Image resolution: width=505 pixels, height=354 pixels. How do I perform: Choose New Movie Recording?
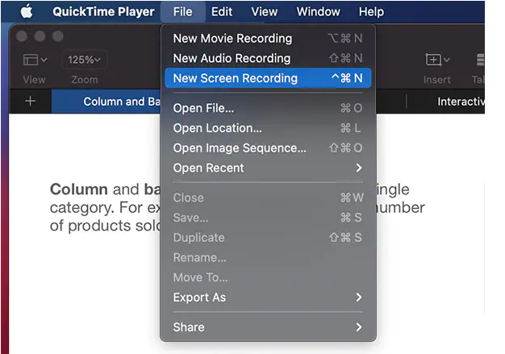(268, 39)
